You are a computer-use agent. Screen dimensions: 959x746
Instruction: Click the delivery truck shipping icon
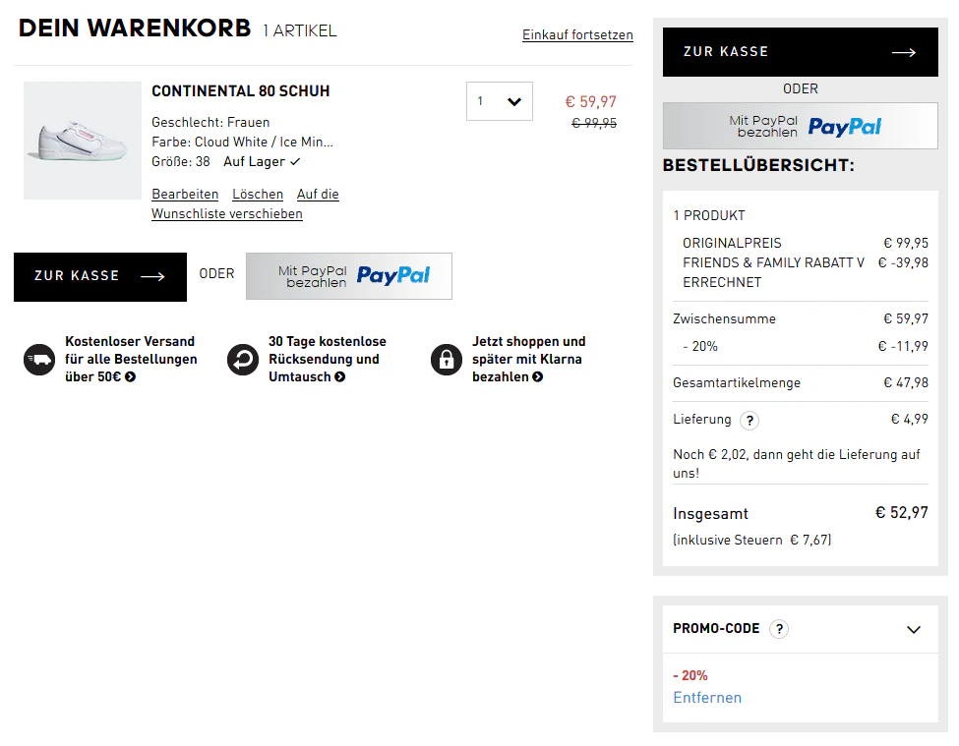click(39, 360)
